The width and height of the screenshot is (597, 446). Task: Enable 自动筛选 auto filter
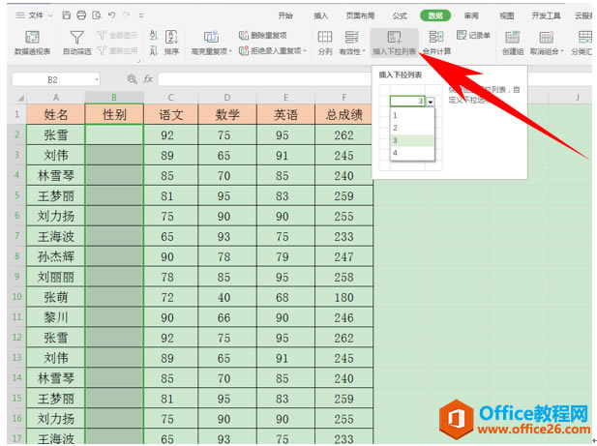pos(77,41)
